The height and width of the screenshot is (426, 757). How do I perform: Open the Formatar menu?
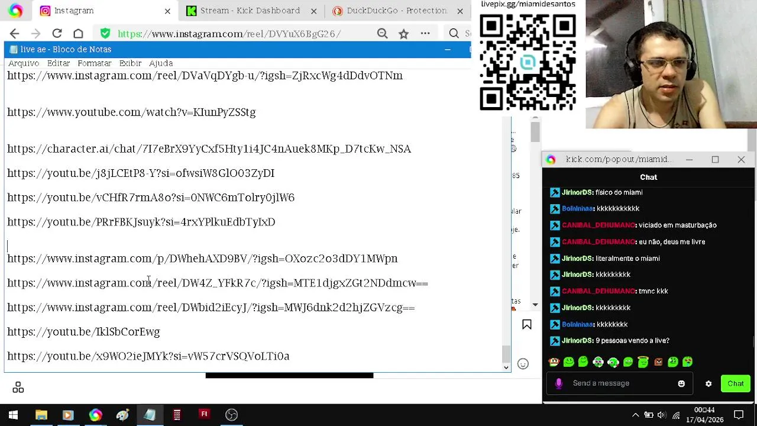(x=95, y=63)
